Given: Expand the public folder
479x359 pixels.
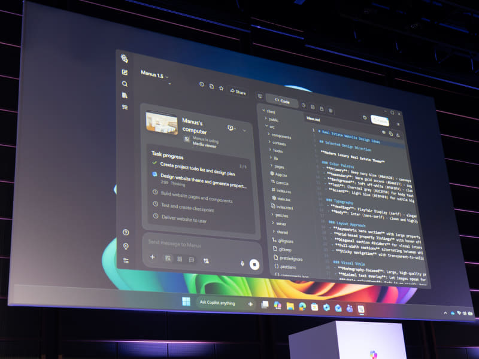Looking at the screenshot, I should pos(272,119).
